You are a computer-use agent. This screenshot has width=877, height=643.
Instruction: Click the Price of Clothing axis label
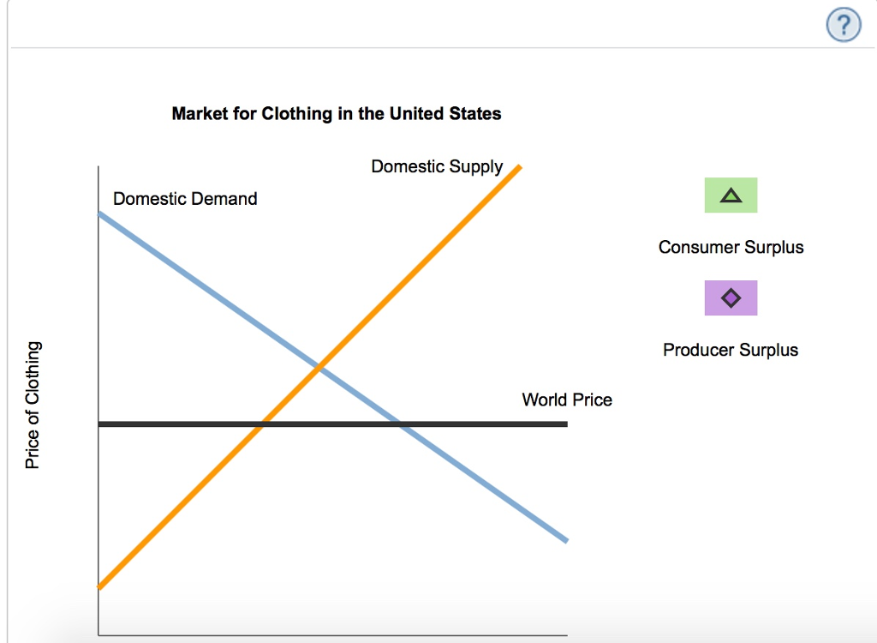tap(33, 405)
